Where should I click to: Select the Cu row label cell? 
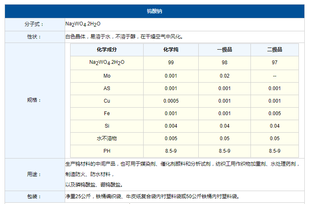[107, 101]
